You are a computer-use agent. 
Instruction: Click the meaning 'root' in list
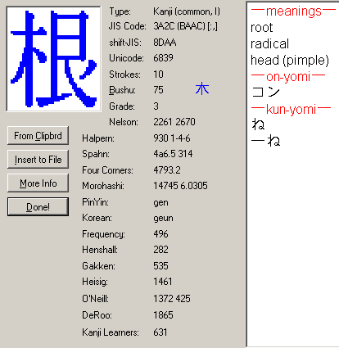(x=261, y=27)
